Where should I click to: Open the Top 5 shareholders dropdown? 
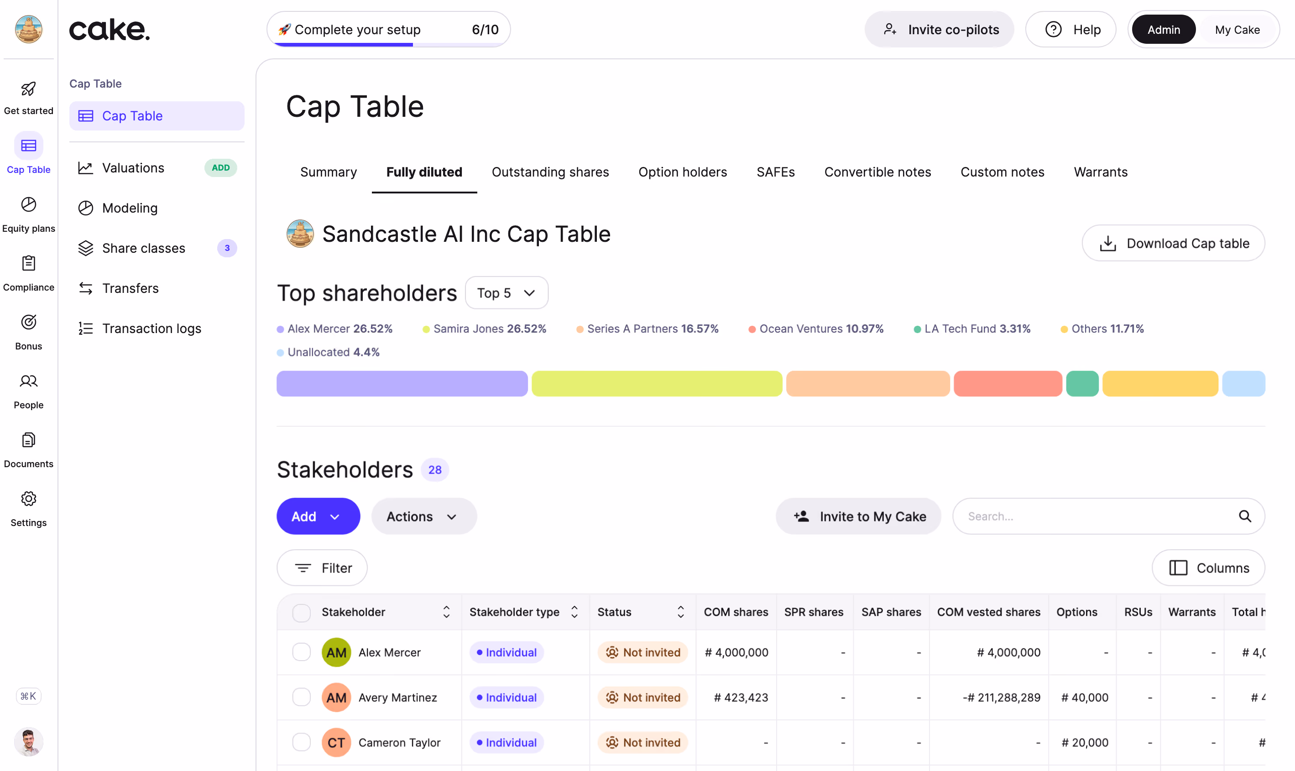(x=506, y=292)
